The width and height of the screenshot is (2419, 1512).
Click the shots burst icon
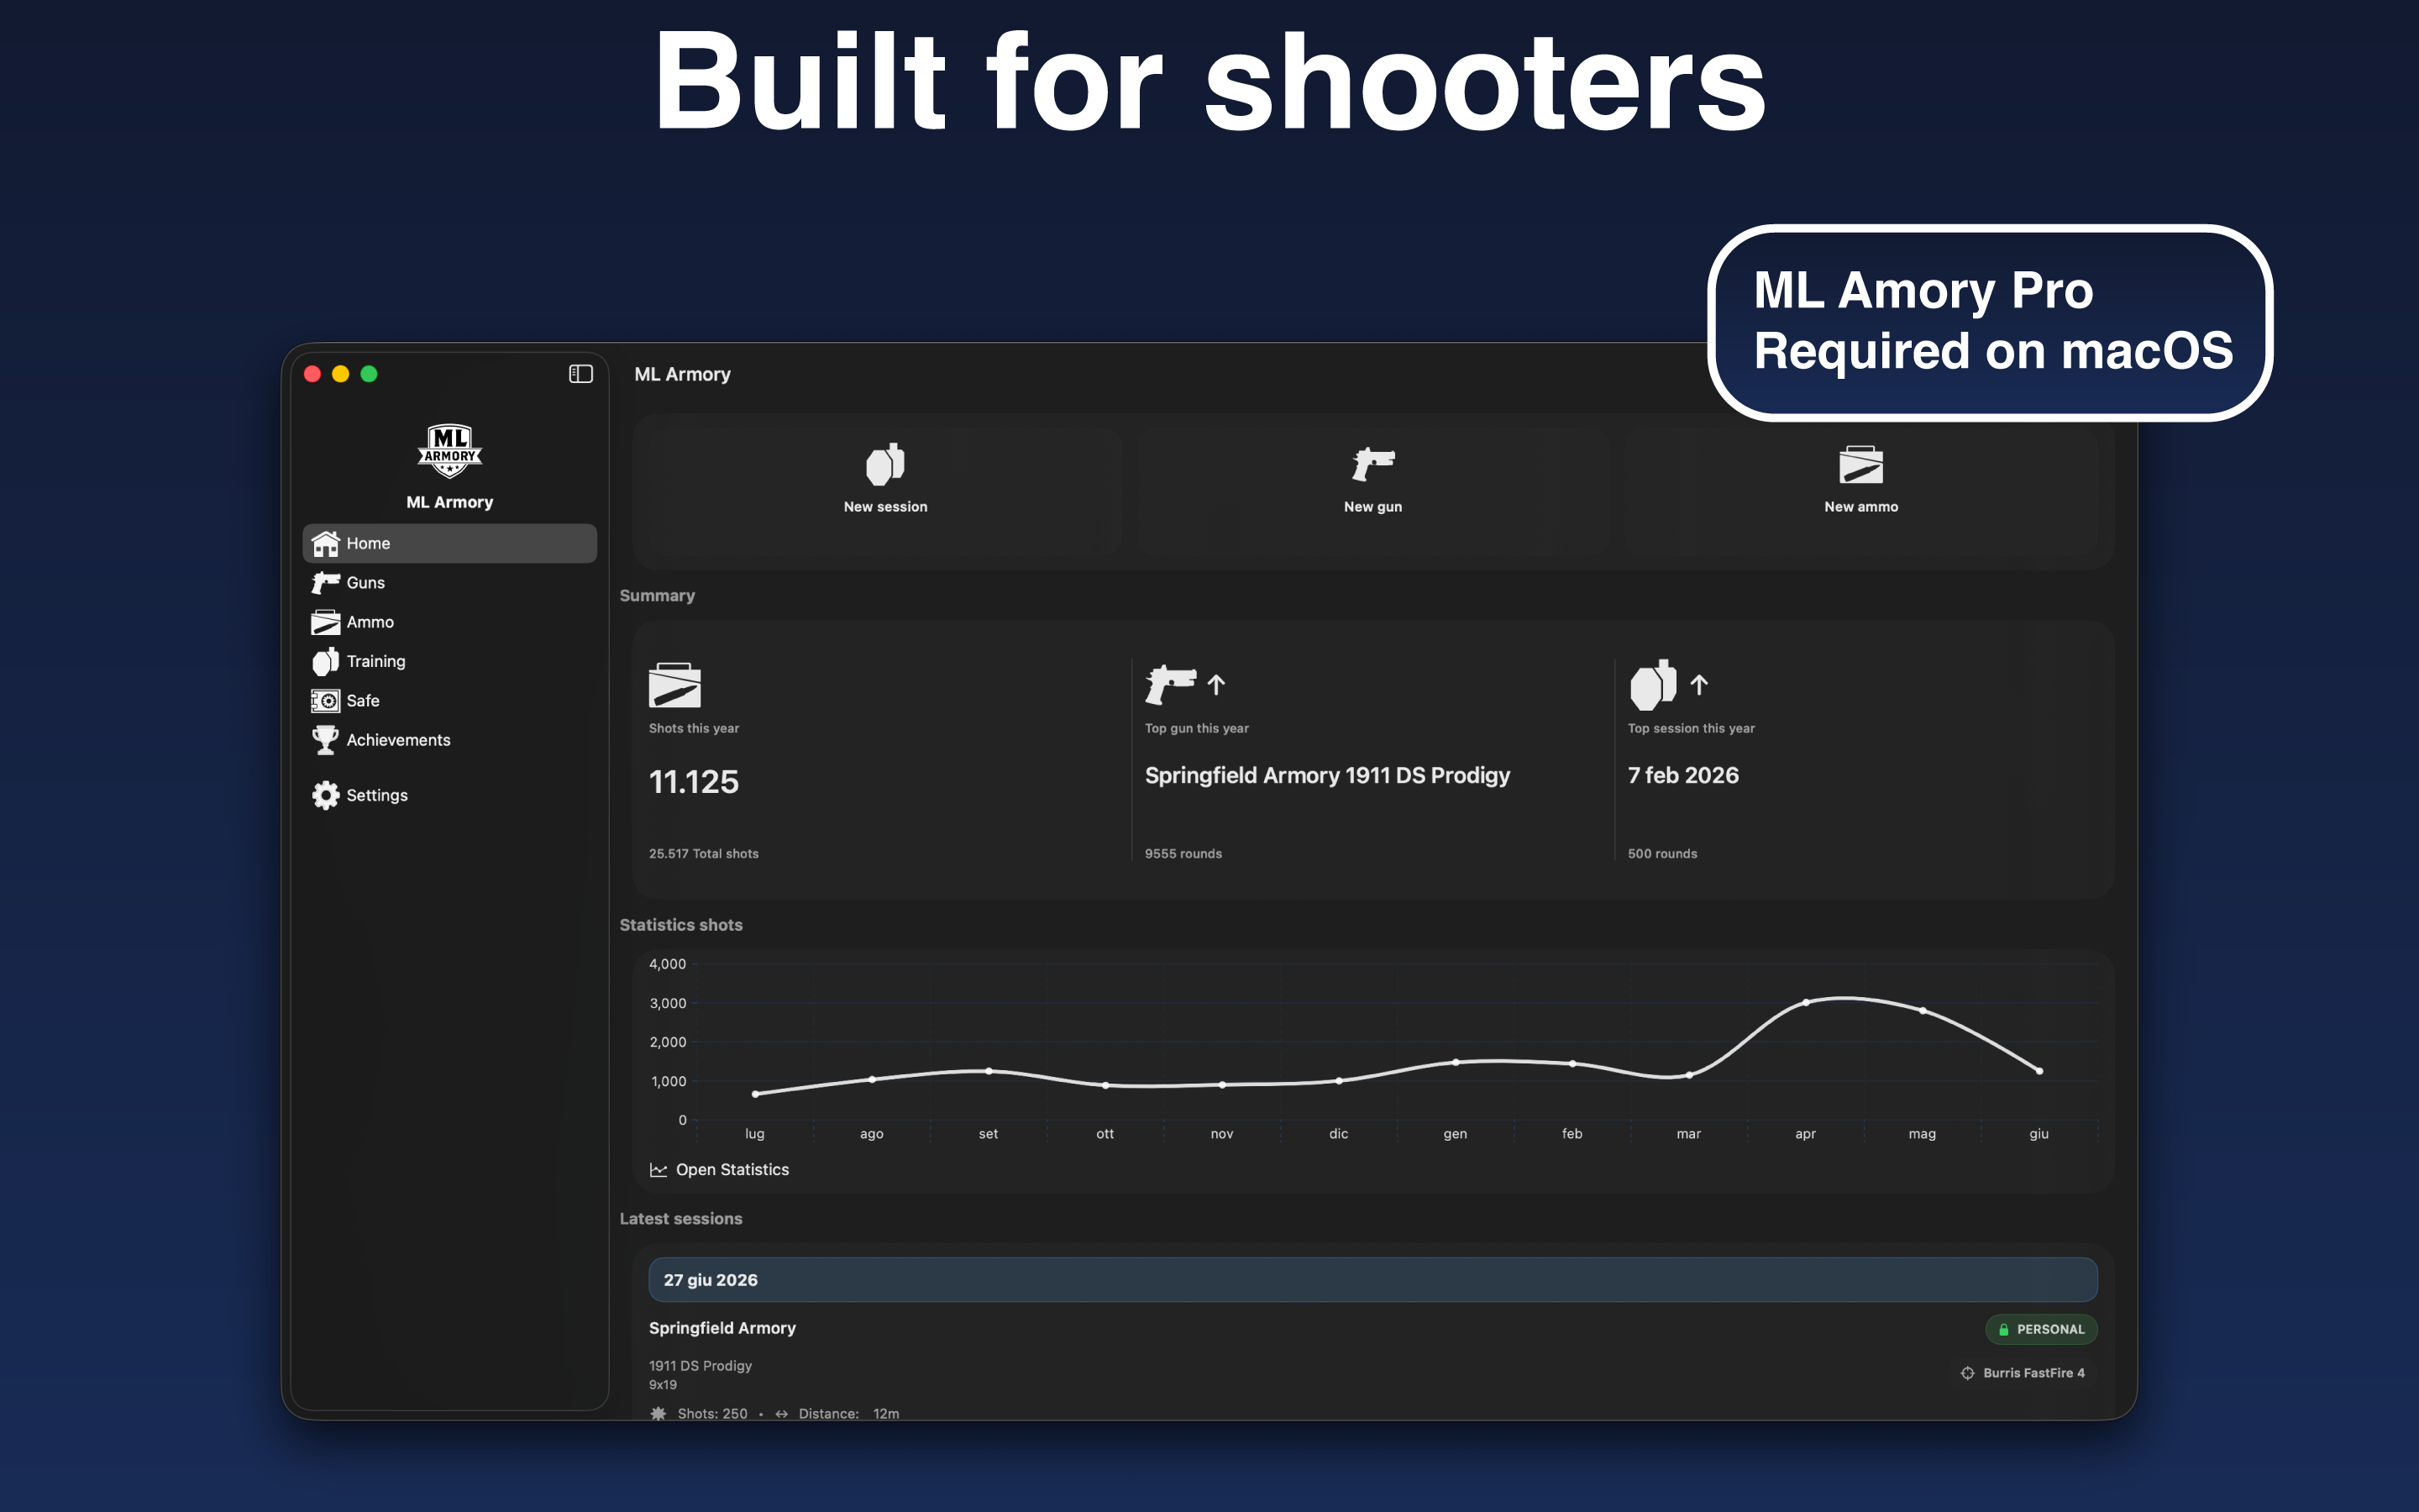pyautogui.click(x=658, y=1413)
